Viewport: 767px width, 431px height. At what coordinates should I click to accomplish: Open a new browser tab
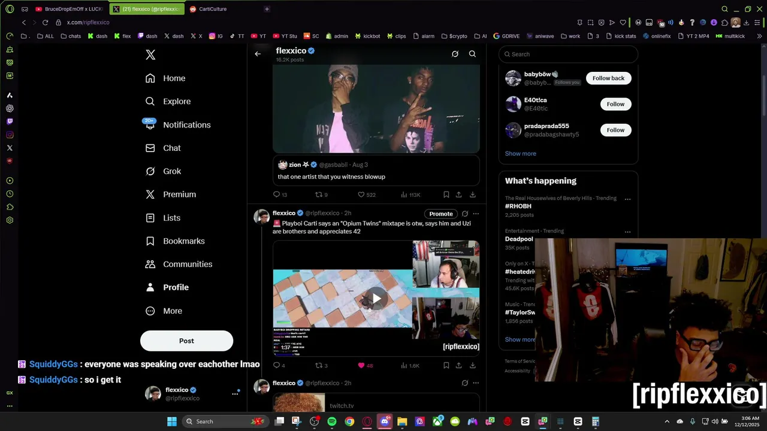267,9
